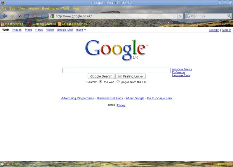
Task: Minimize the Firefox window
Action: point(220,3)
